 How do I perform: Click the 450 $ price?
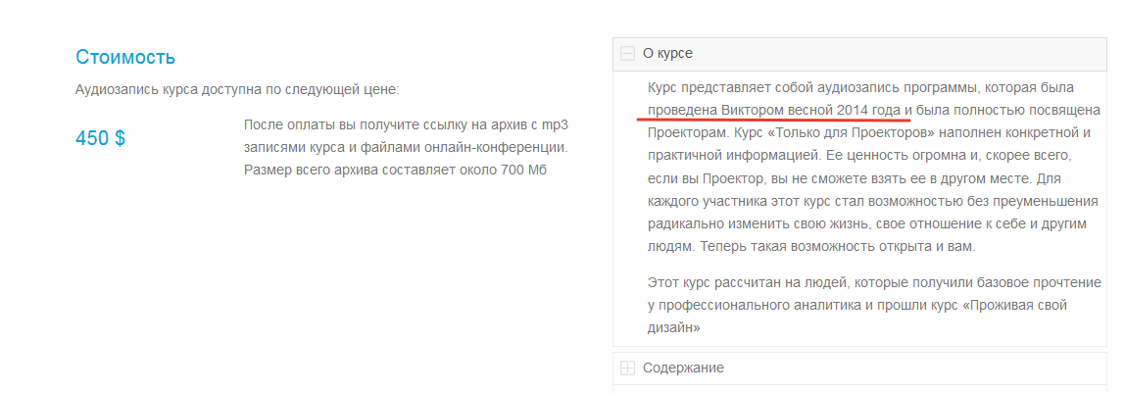pos(100,138)
